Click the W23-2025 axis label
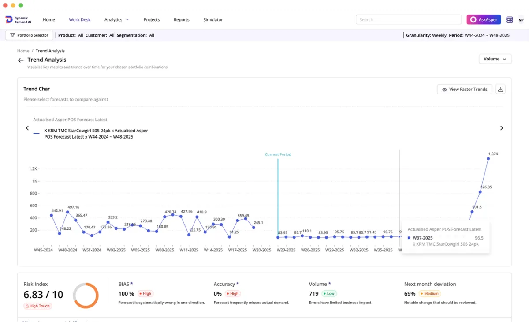 pos(286,250)
